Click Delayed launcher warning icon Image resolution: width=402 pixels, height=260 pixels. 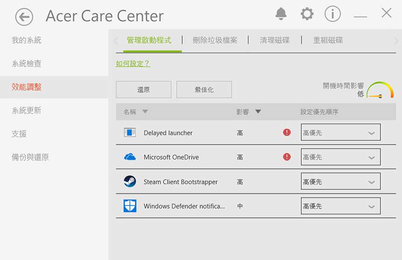click(287, 133)
